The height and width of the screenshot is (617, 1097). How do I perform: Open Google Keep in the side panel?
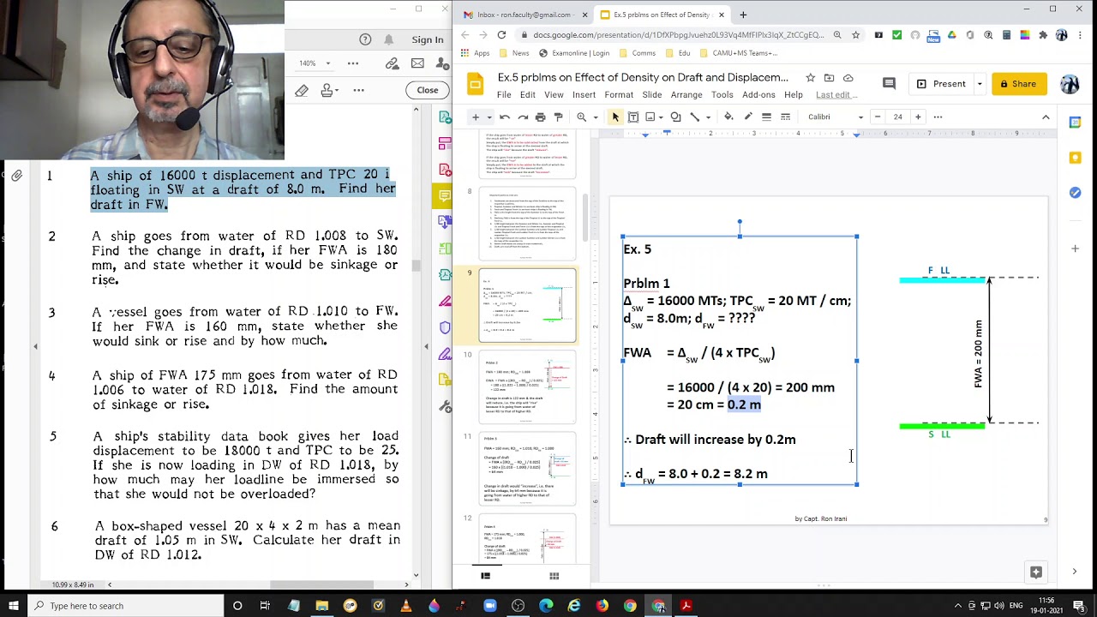(x=1075, y=158)
